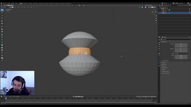The width and height of the screenshot is (191, 107).
Task: Switch to face select mode
Action: 13,7
